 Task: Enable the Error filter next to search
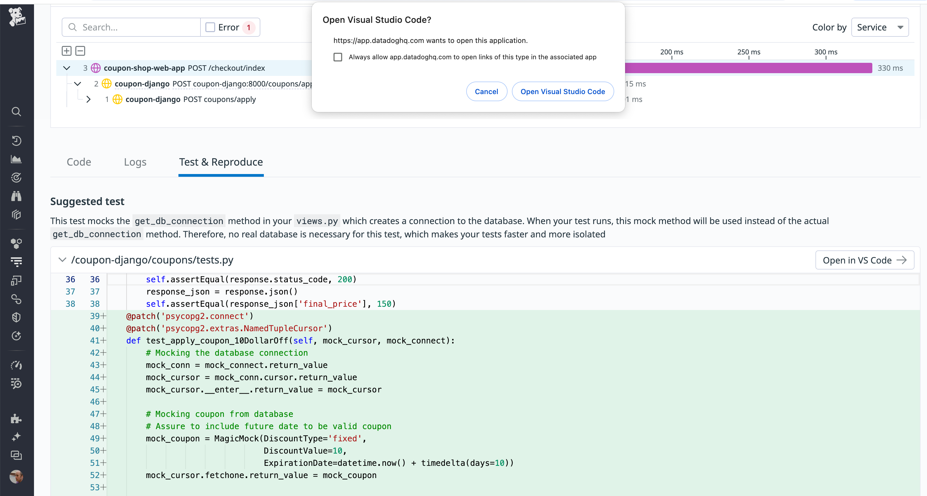[x=210, y=27]
